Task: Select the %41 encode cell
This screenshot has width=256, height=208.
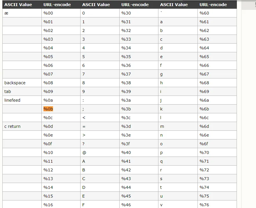Action: (x=126, y=161)
